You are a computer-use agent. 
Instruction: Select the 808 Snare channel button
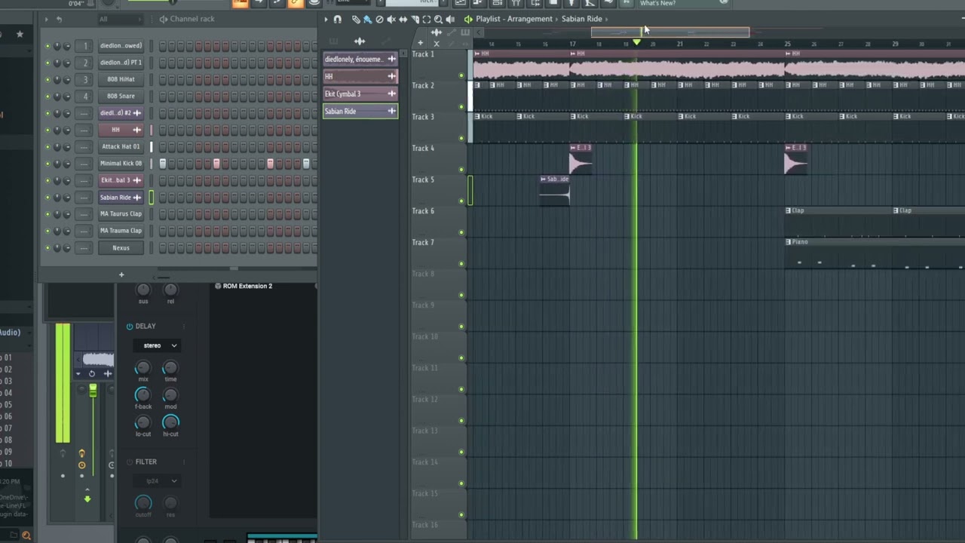121,97
